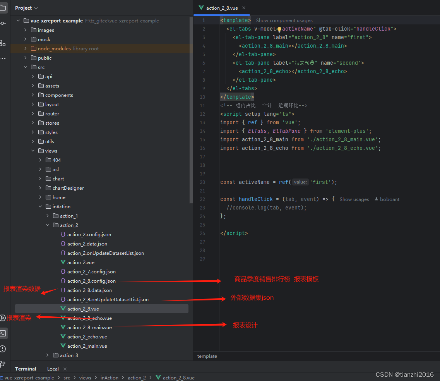The width and height of the screenshot is (440, 381).
Task: Click the Vue icon in action_2_8.vue editor tab
Action: click(201, 8)
